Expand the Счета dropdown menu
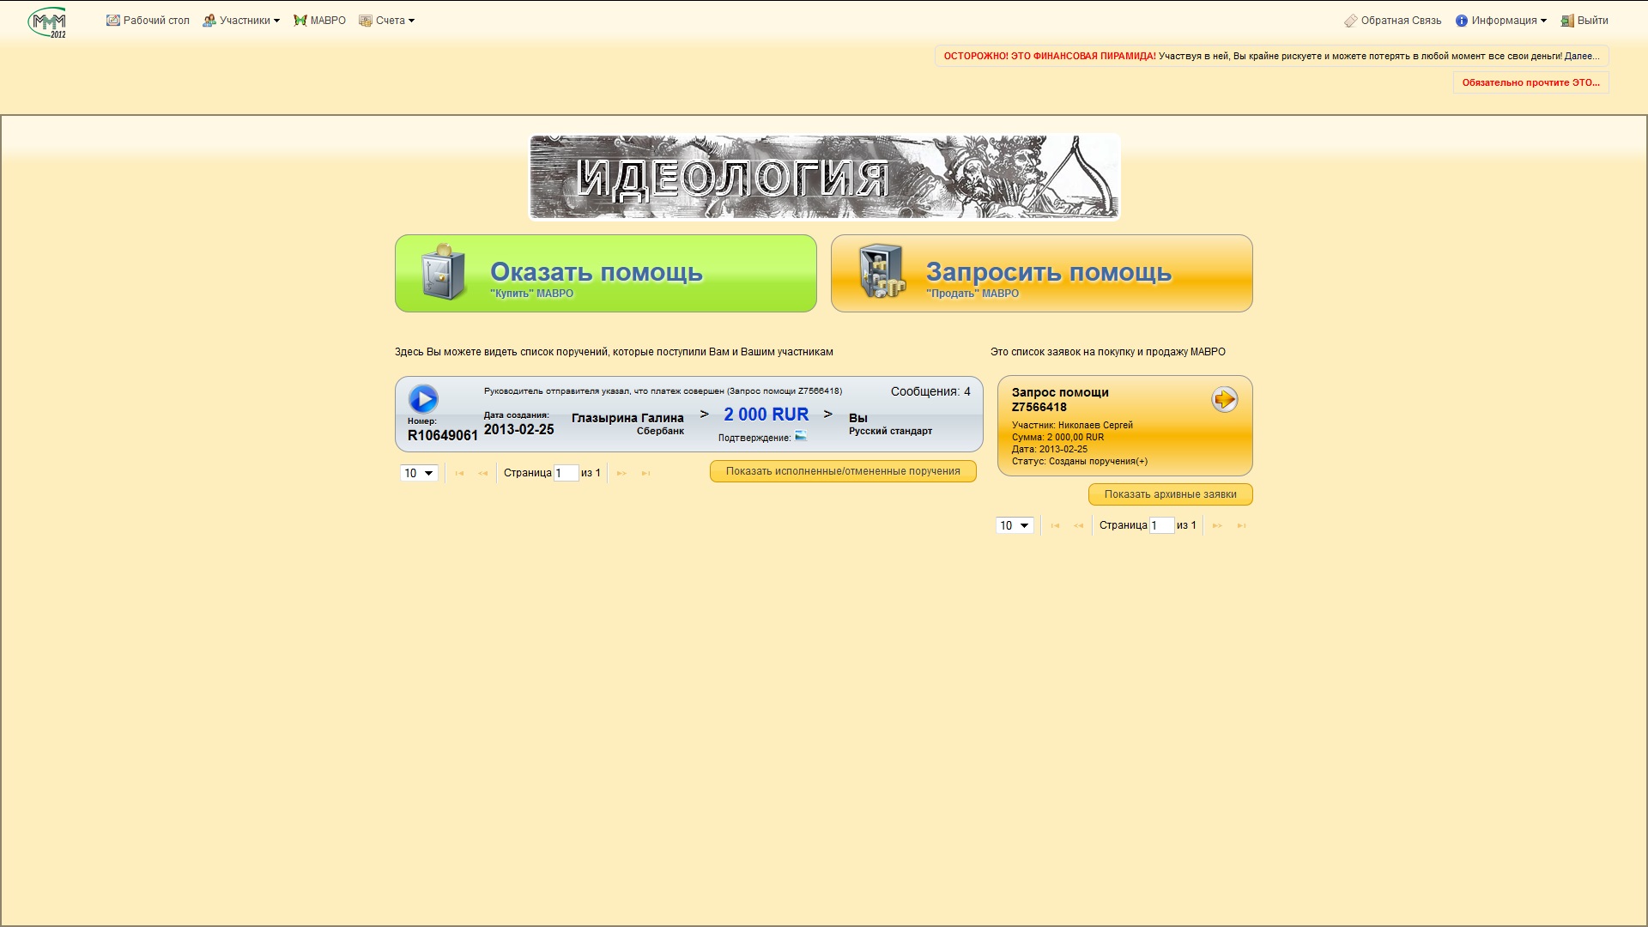 (387, 21)
